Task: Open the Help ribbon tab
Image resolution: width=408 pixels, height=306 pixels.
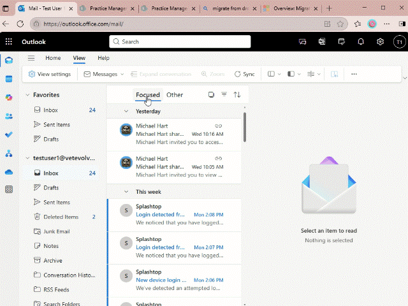Action: pos(103,58)
